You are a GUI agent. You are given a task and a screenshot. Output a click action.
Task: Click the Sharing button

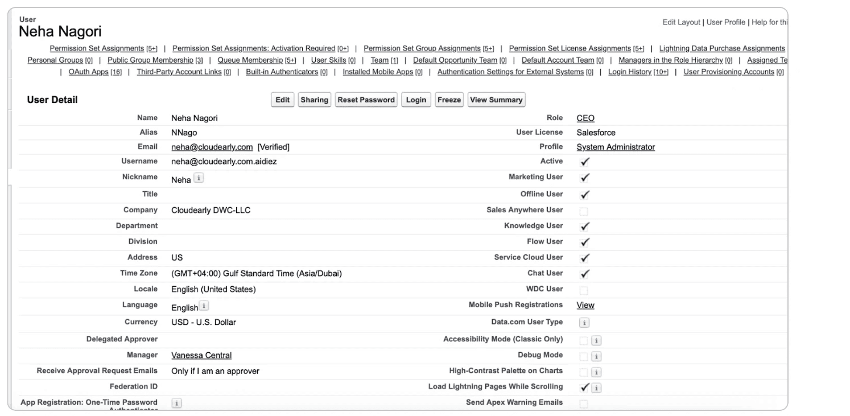point(315,100)
